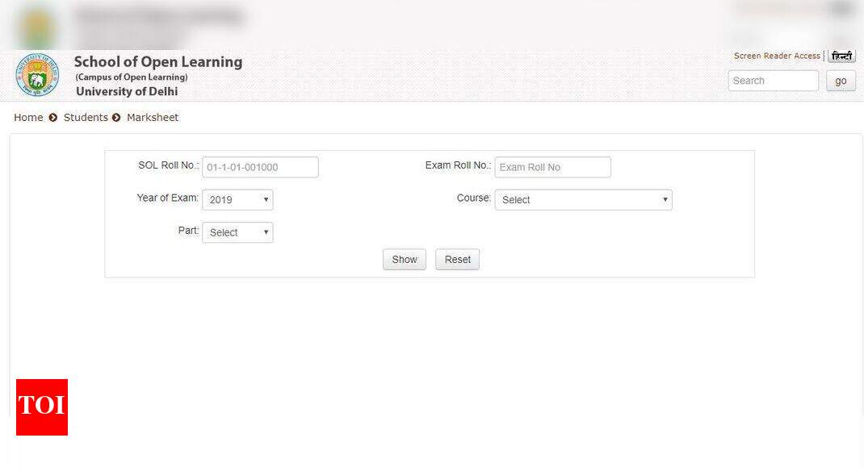
Task: Open the Year of Exam dropdown
Action: [237, 200]
